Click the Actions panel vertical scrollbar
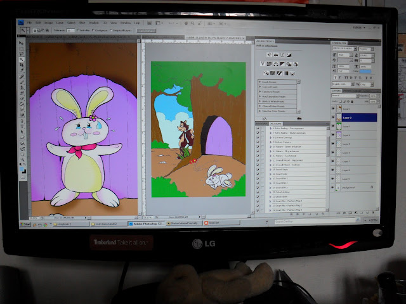406x304 pixels. (327, 168)
